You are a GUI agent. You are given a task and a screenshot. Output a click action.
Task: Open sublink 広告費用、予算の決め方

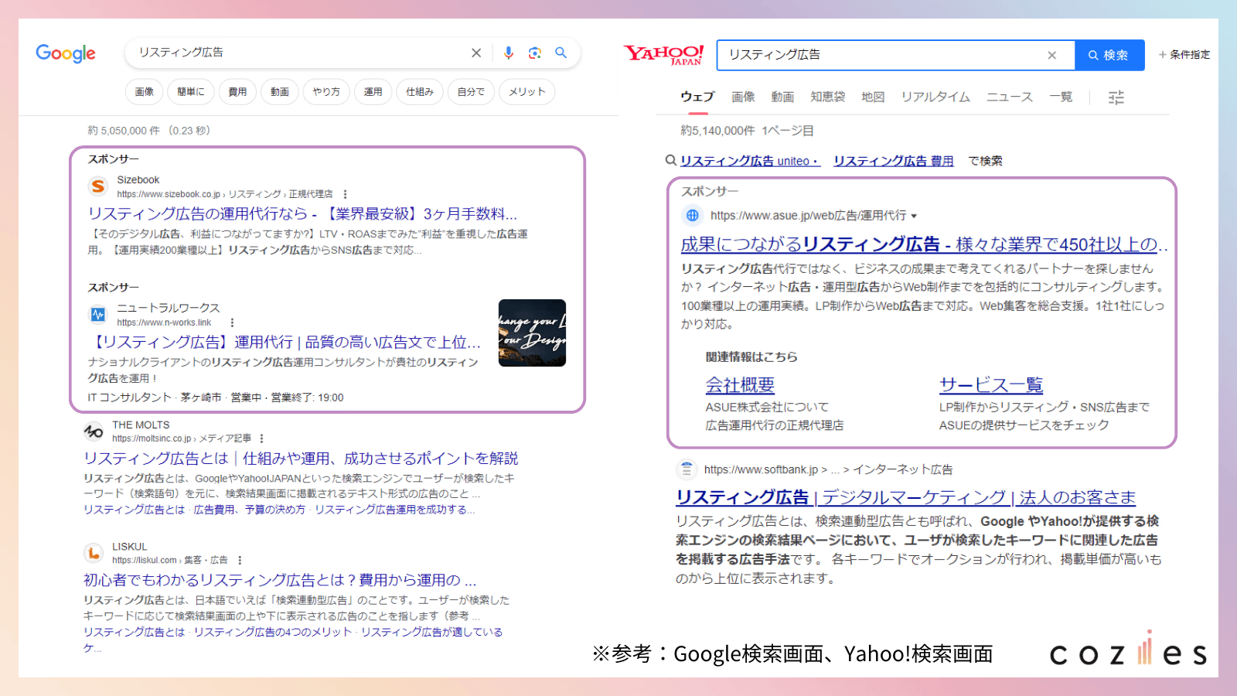(249, 510)
